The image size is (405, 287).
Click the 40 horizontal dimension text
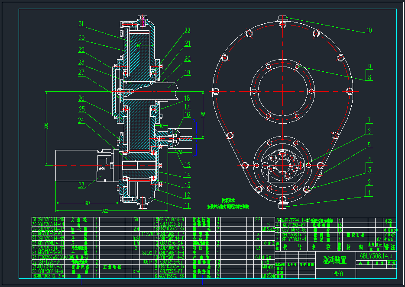(161, 126)
